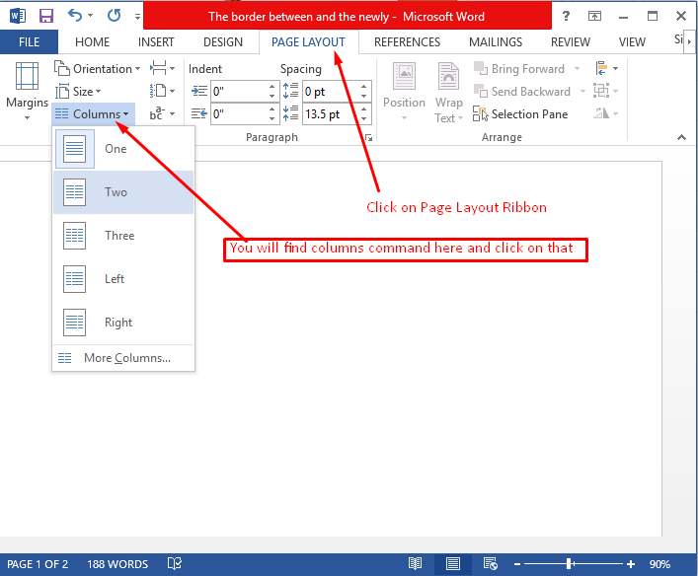Open Send Backward dropdown arrow

click(x=582, y=91)
